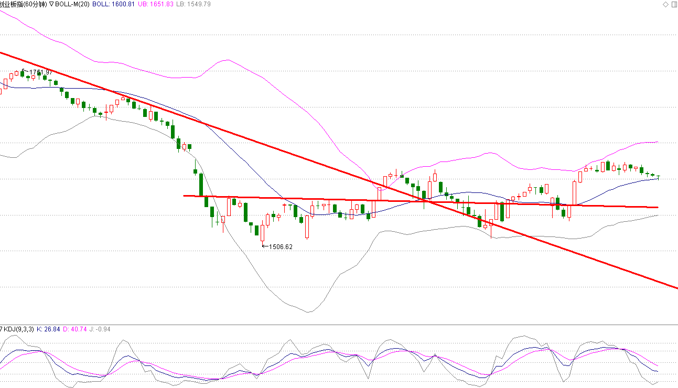Click the 1506.62 low price label
This screenshot has height=388, width=678.
[281, 246]
